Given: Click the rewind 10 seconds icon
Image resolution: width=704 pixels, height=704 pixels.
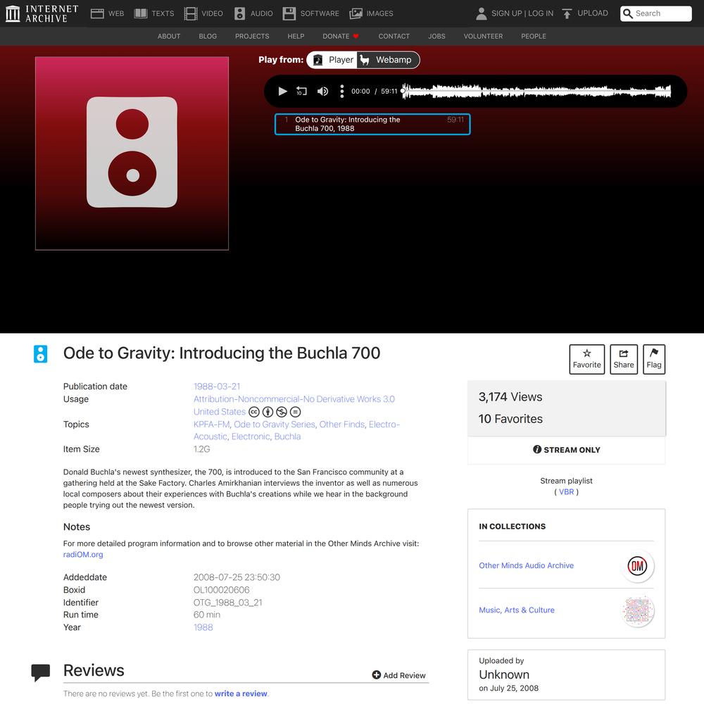Looking at the screenshot, I should click(x=301, y=91).
